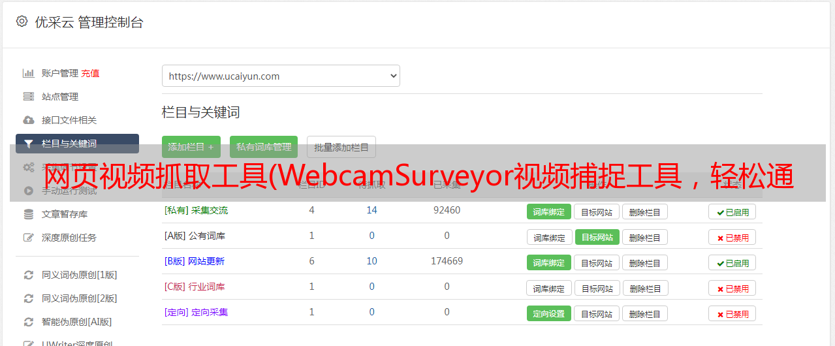
Task: Open 文章暂存库 menu item
Action: [65, 214]
